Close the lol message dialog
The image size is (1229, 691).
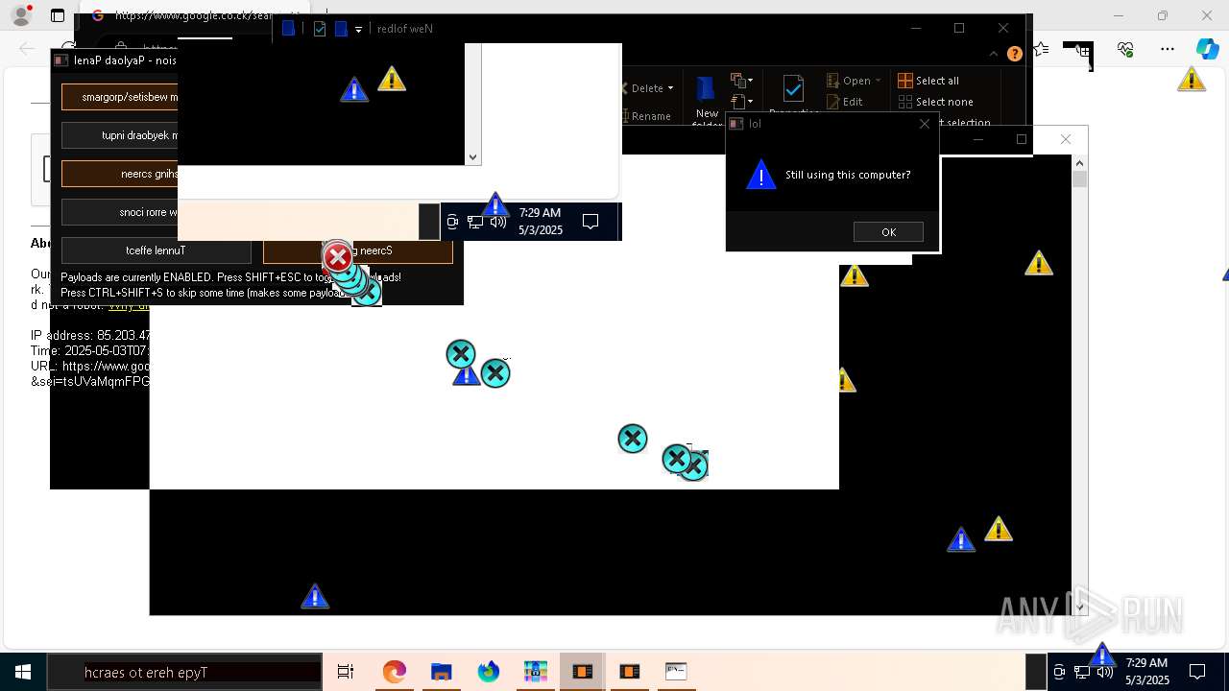(925, 124)
